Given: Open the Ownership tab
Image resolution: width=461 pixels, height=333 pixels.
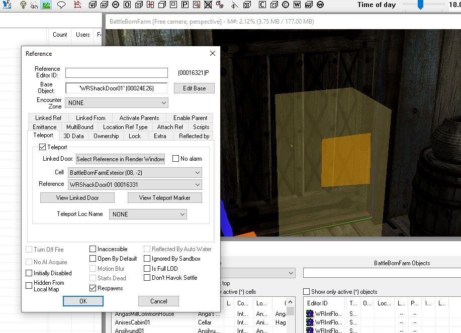Looking at the screenshot, I should (106, 136).
